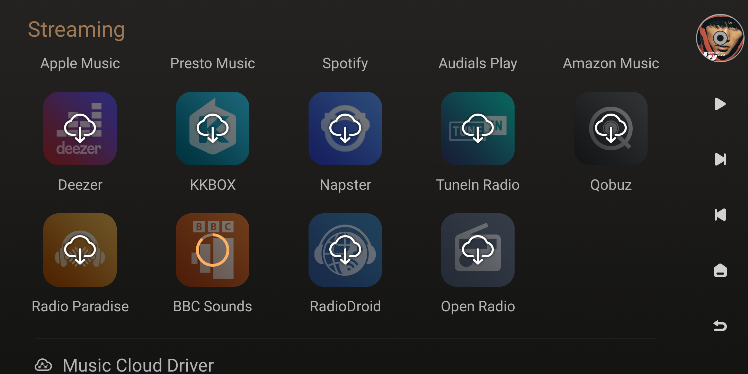Select the TuneIn Radio text label

click(x=478, y=185)
